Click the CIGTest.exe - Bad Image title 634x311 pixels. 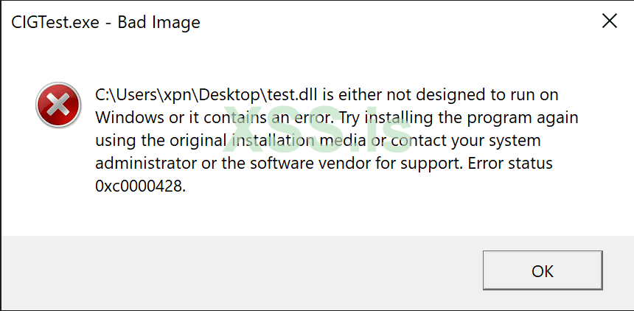105,22
